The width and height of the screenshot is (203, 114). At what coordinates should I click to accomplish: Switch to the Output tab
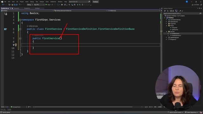tap(9, 109)
